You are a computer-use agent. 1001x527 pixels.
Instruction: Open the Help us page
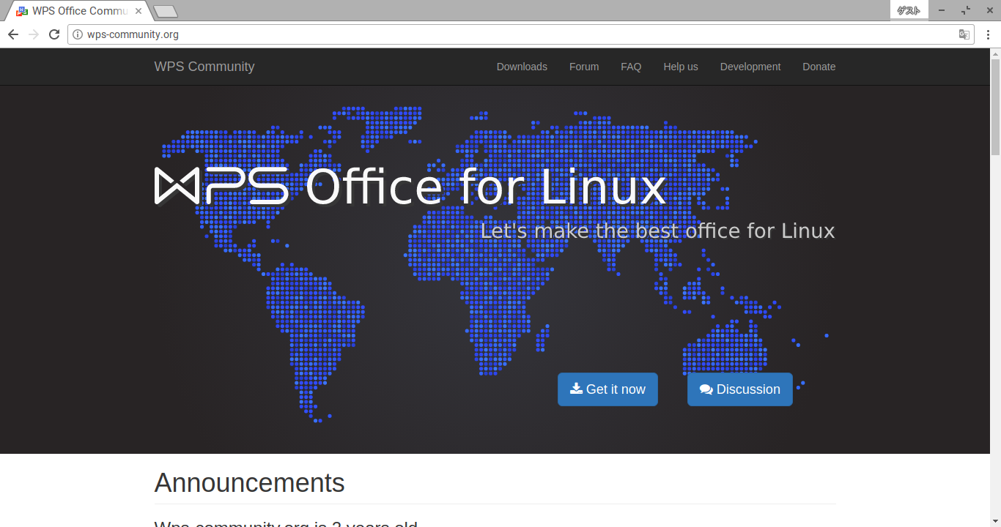[x=681, y=67]
